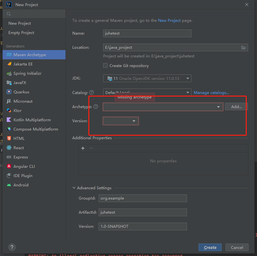
Task: Add a property with plus icon
Action: point(83,148)
